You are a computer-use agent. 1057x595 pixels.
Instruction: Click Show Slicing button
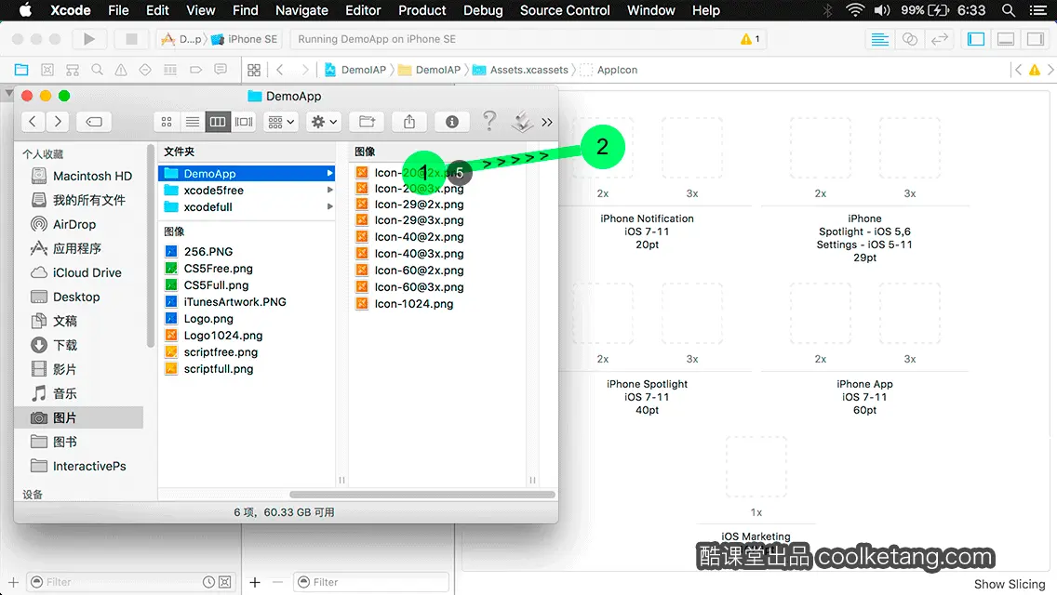[x=1010, y=584]
